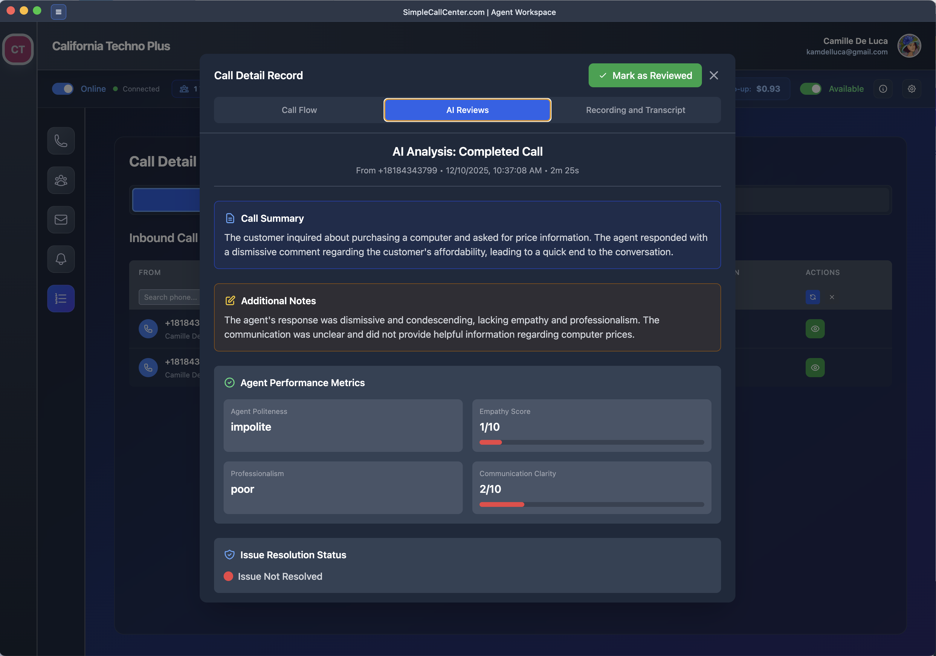Screen dimensions: 936x656
Task: Toggle the Online status switch
Action: click(62, 88)
